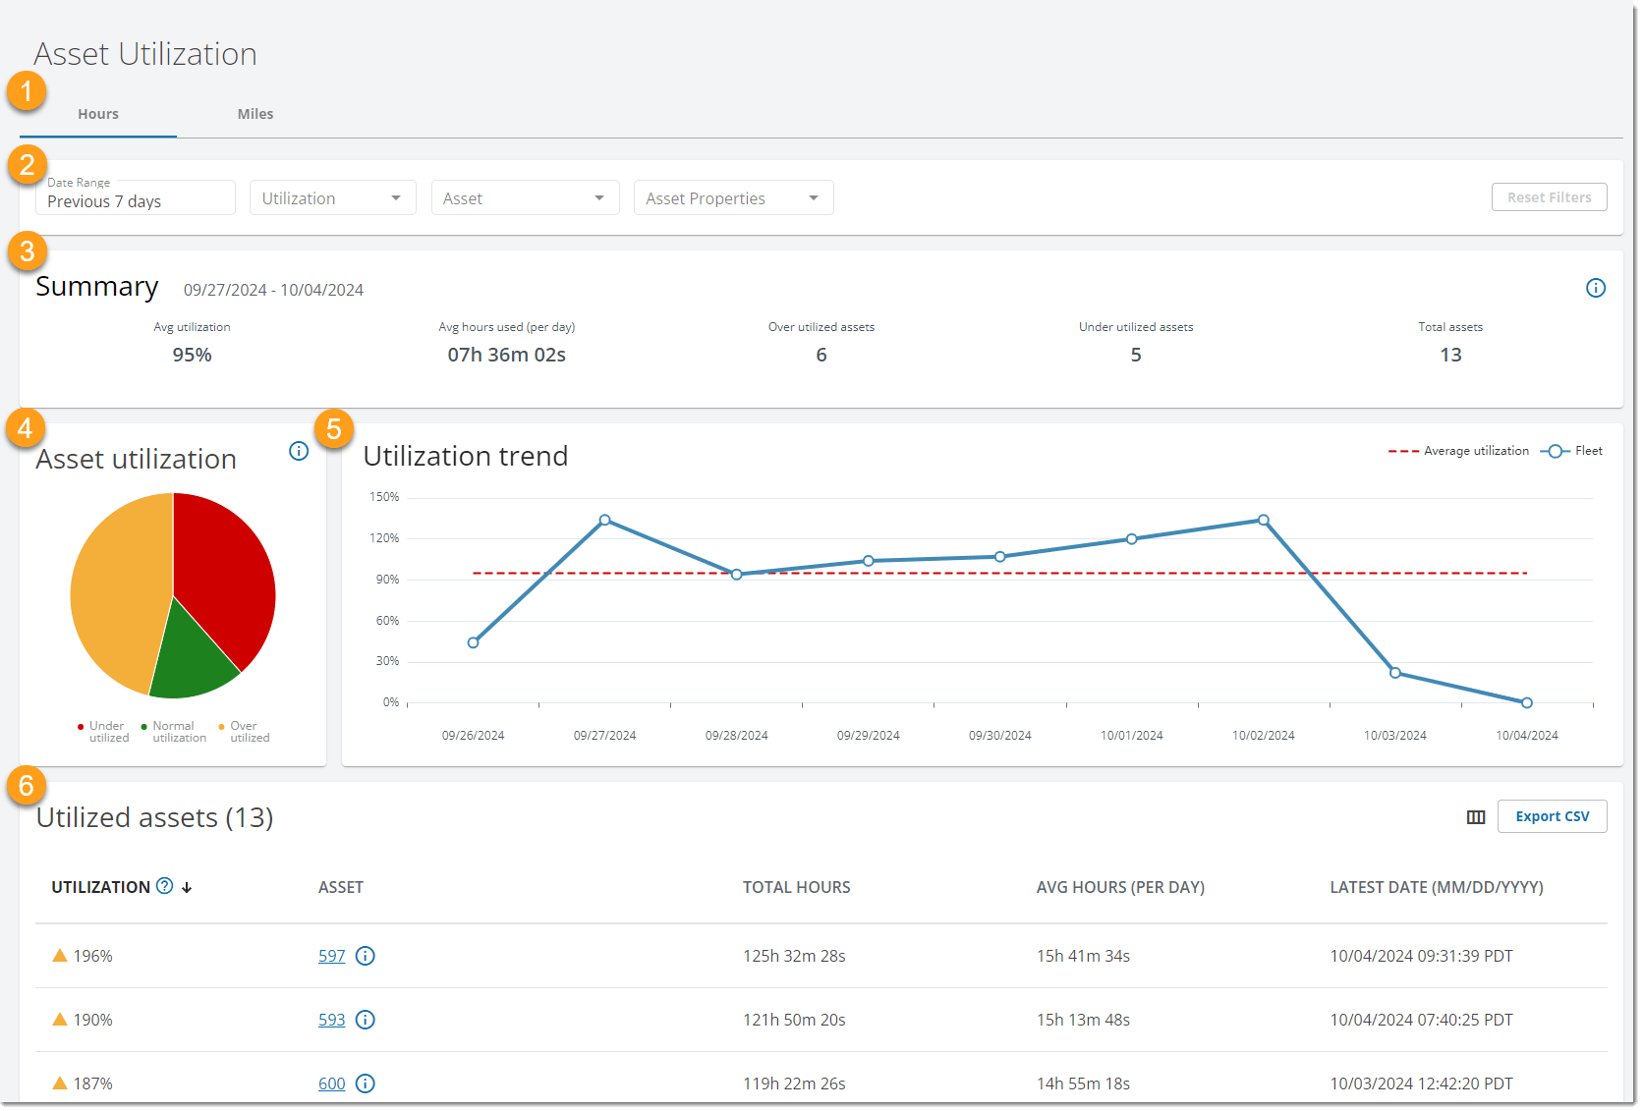Click the warning triangle beside 187%
This screenshot has width=1643, height=1111.
(60, 1083)
